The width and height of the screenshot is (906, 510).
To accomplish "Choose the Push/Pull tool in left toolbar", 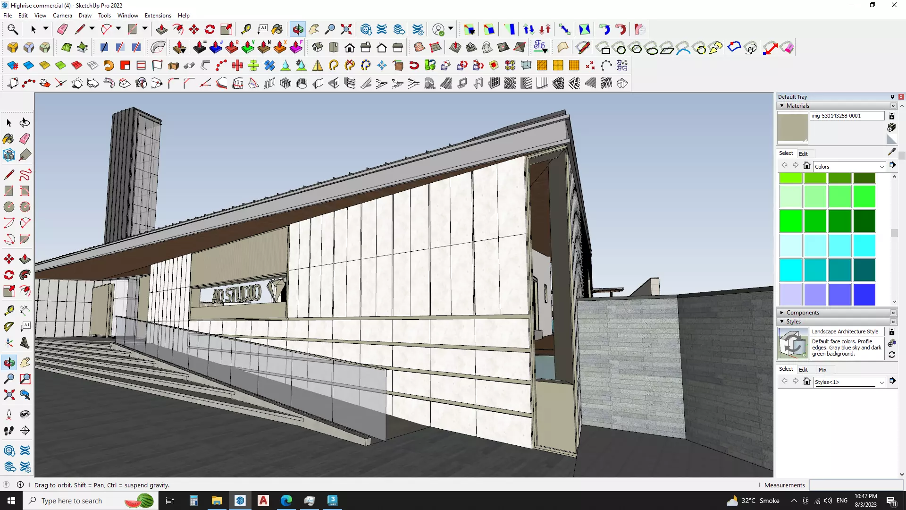I will [x=25, y=259].
